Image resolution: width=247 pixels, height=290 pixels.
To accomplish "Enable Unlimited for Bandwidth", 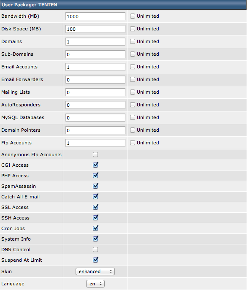I will [x=133, y=16].
